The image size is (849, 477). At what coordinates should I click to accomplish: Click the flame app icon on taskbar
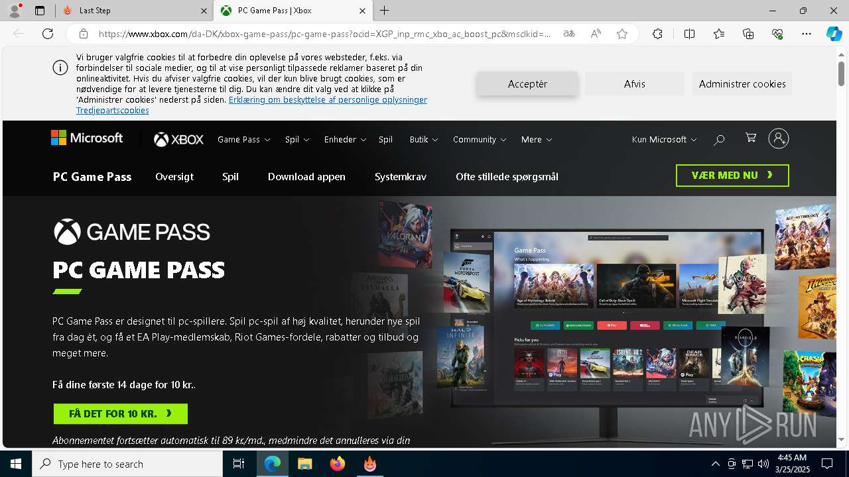(369, 464)
